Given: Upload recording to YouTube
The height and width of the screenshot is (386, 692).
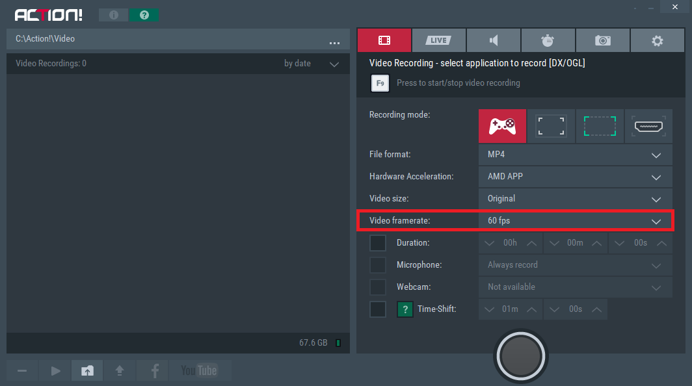Looking at the screenshot, I should 199,370.
